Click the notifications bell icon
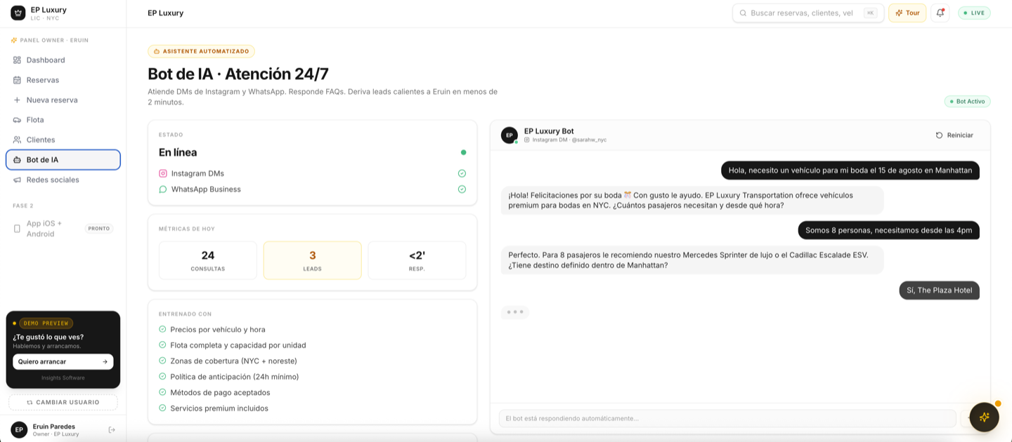This screenshot has width=1012, height=442. click(940, 13)
